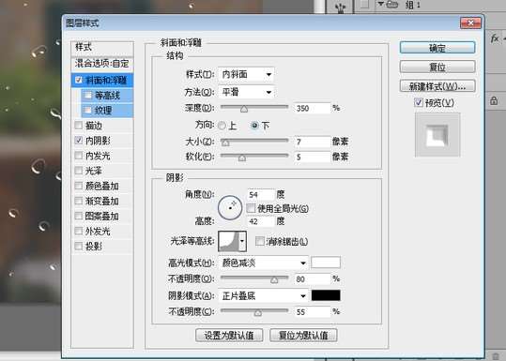Viewport: 506px width, 361px height.
Task: Enable the 内发光 checkbox
Action: (x=79, y=156)
